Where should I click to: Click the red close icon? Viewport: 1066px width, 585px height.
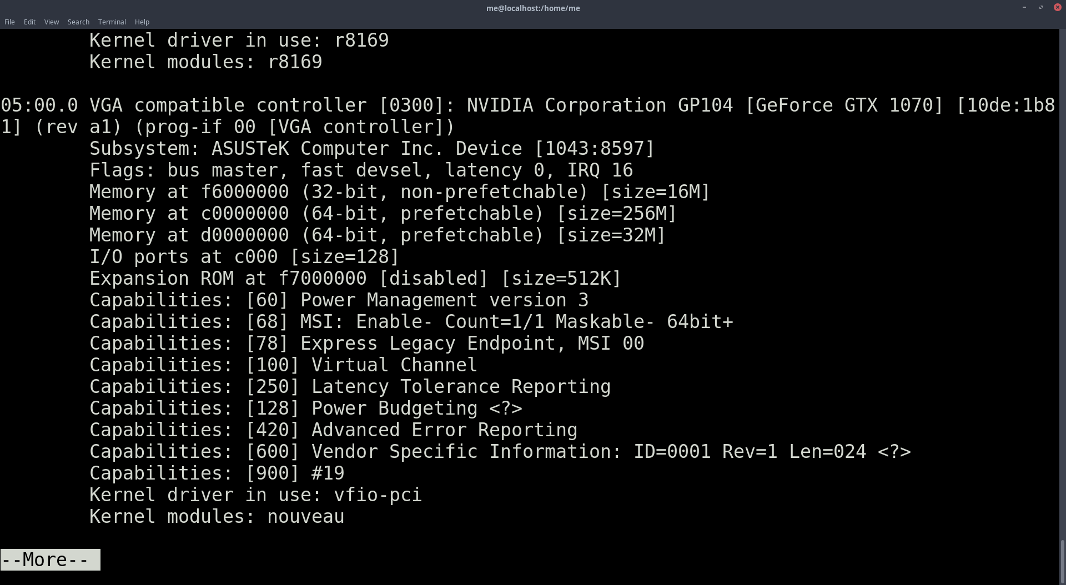click(x=1057, y=7)
